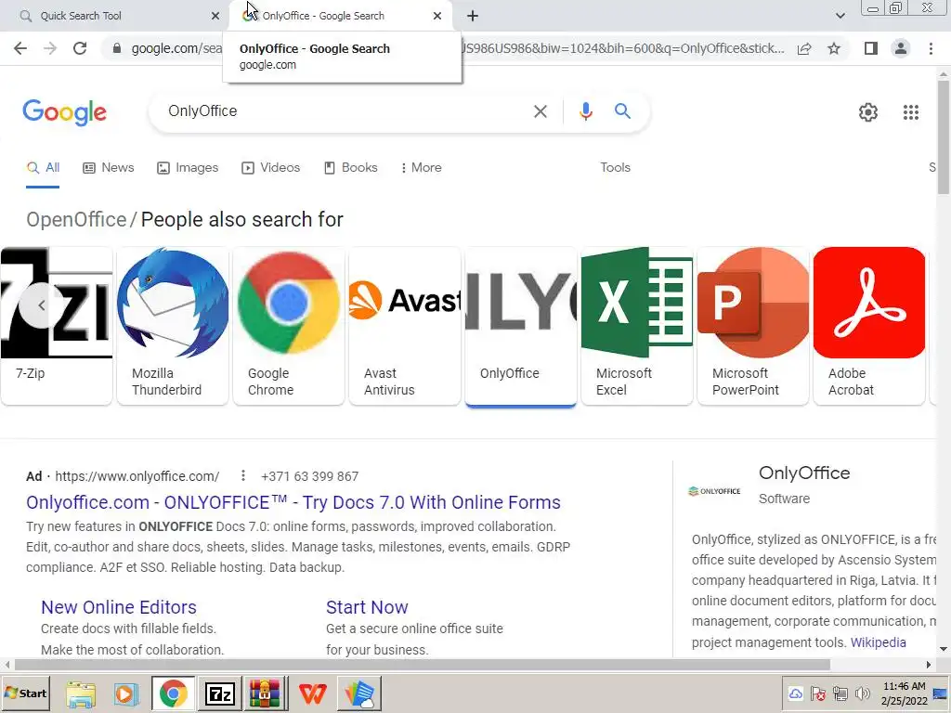Click the volume speaker tray icon
The width and height of the screenshot is (951, 713).
click(862, 694)
